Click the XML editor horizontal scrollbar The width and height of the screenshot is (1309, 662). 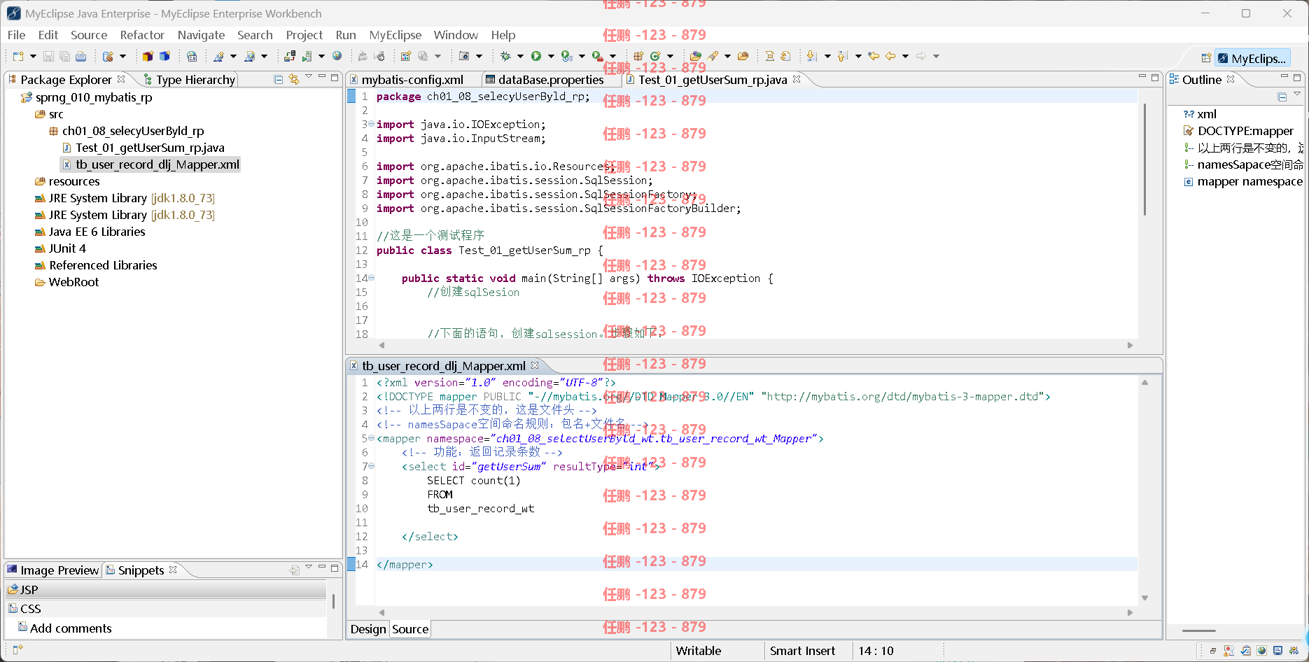756,612
